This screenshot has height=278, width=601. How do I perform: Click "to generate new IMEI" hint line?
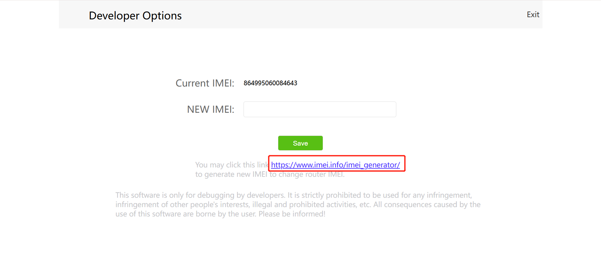pos(231,174)
